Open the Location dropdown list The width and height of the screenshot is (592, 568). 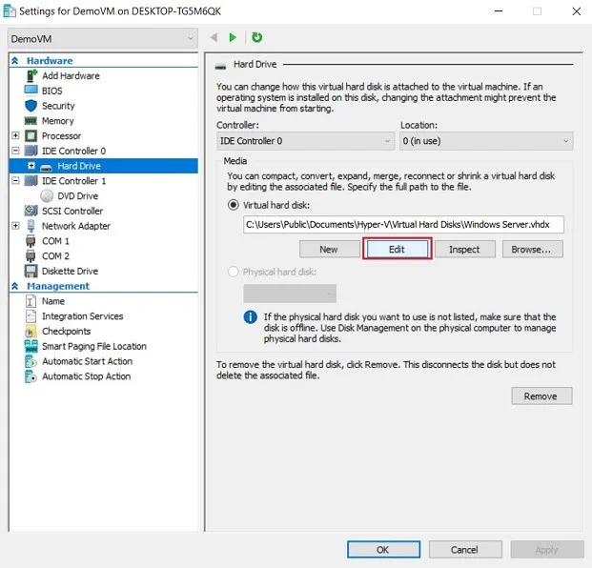pos(485,141)
